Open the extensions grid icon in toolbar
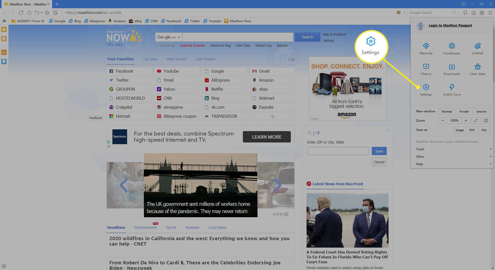The image size is (495, 270). coord(482,12)
